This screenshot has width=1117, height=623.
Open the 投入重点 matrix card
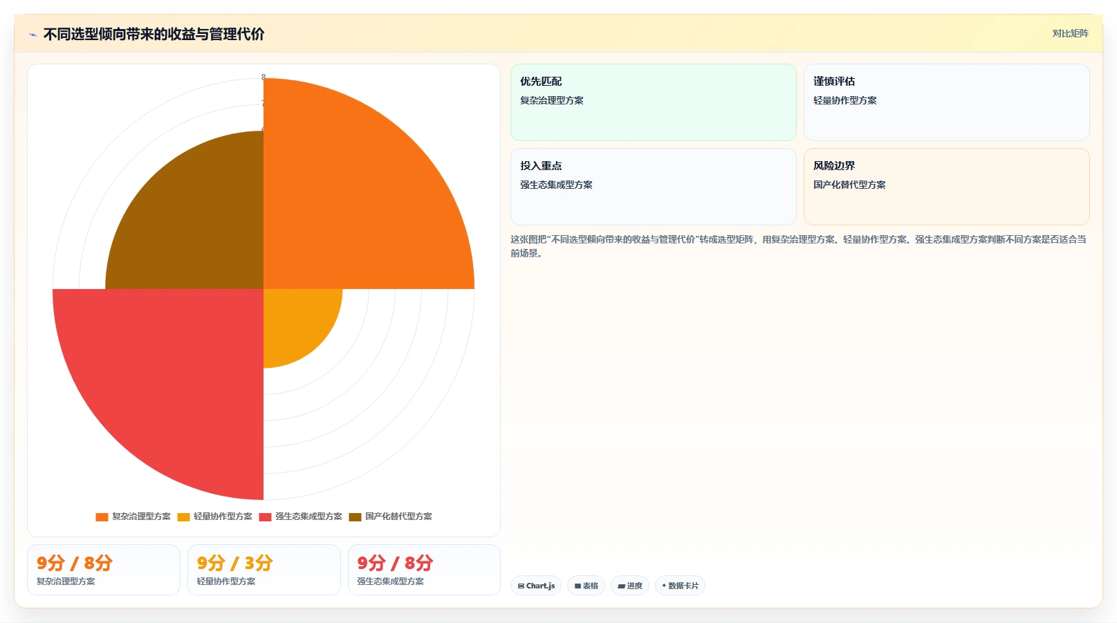653,187
